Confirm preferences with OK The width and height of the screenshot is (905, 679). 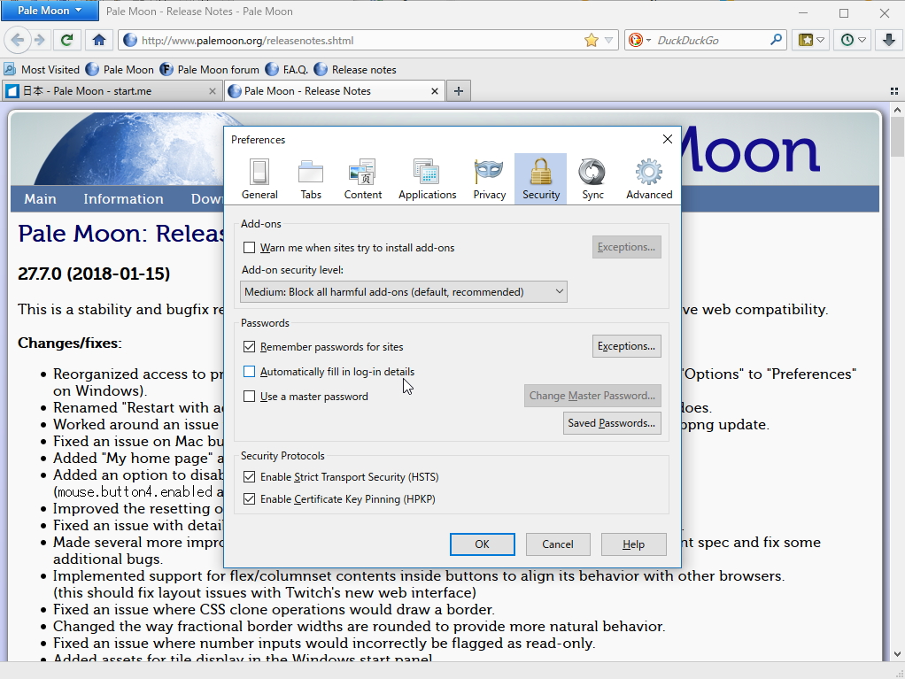482,544
